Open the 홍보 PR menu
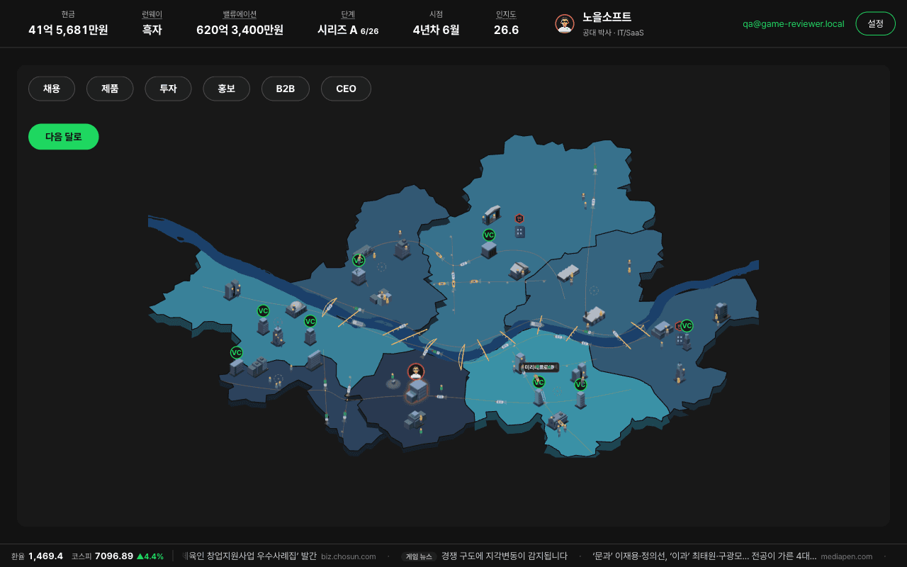 [226, 89]
